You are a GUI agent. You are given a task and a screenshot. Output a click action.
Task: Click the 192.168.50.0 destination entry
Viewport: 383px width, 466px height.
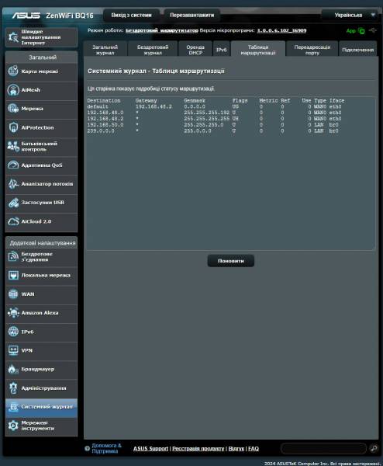(105, 125)
